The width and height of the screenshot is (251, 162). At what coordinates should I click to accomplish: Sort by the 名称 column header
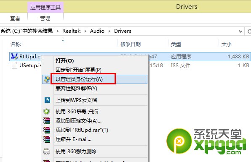tap(16, 44)
